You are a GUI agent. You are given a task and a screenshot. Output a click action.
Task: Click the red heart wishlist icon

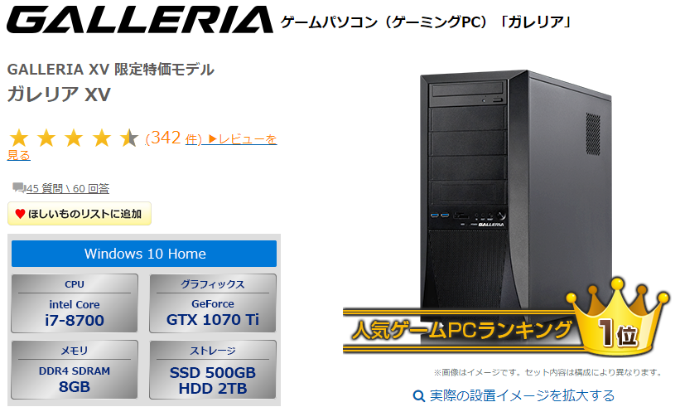click(x=20, y=214)
